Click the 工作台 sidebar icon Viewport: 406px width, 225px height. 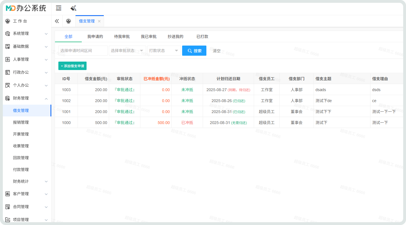coord(8,21)
